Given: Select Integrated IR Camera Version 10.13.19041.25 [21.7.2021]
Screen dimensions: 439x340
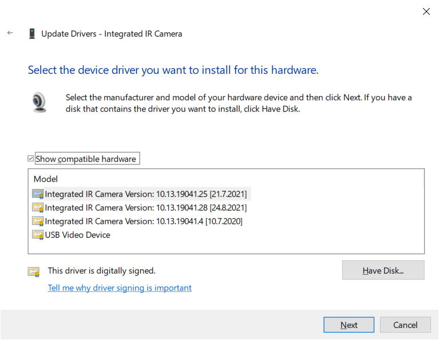Looking at the screenshot, I should tap(145, 194).
